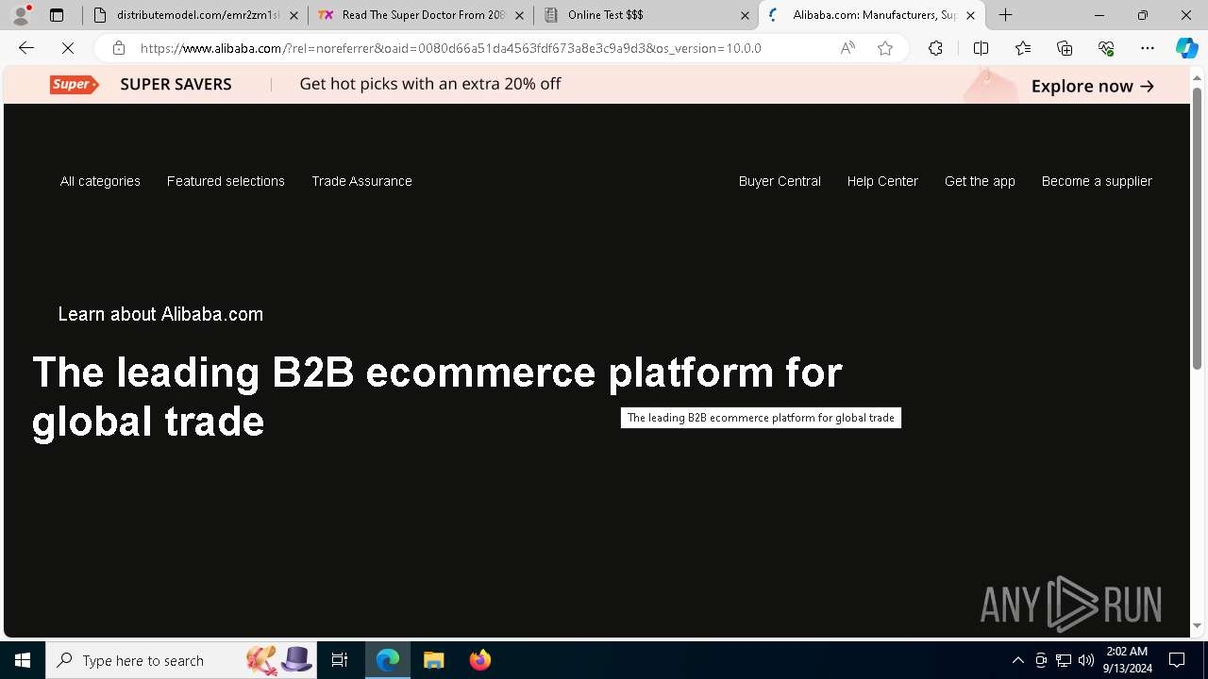Click Get the app link

(980, 181)
